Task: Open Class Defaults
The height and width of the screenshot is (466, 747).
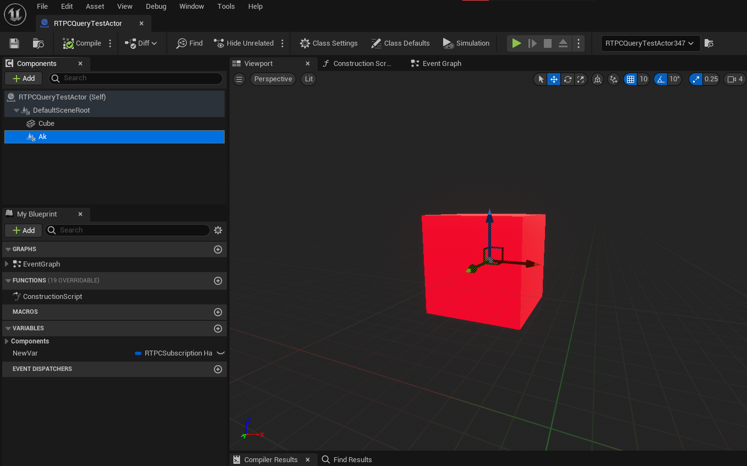Action: click(400, 43)
